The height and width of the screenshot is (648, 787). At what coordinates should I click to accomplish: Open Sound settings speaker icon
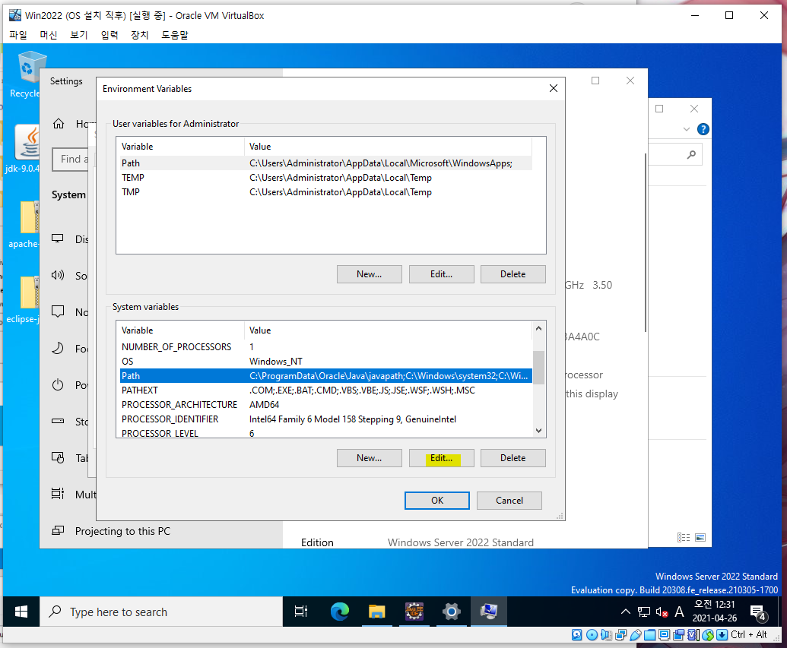58,275
